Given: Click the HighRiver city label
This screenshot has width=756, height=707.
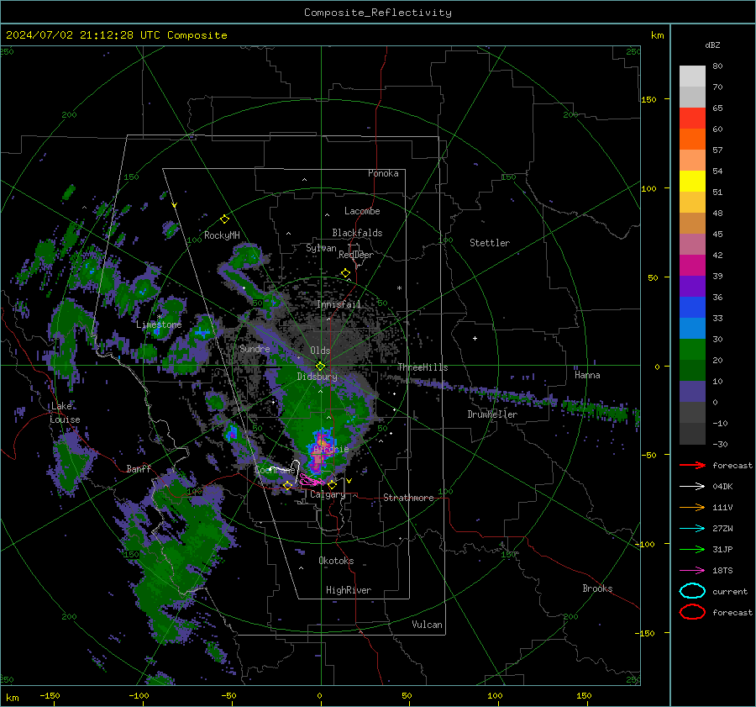Looking at the screenshot, I should (349, 590).
